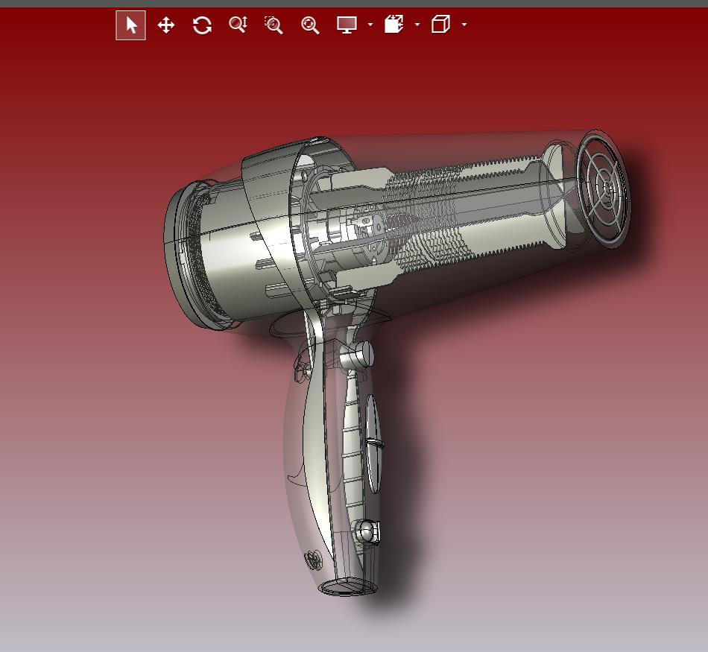708x652 pixels.
Task: Activate the Select arrow tool
Action: pos(130,25)
